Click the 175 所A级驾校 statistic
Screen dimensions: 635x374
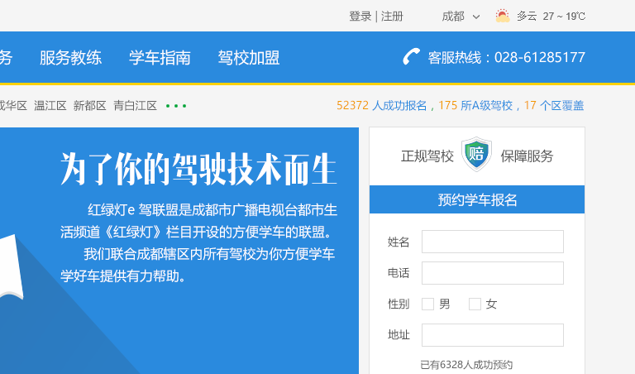pos(475,106)
